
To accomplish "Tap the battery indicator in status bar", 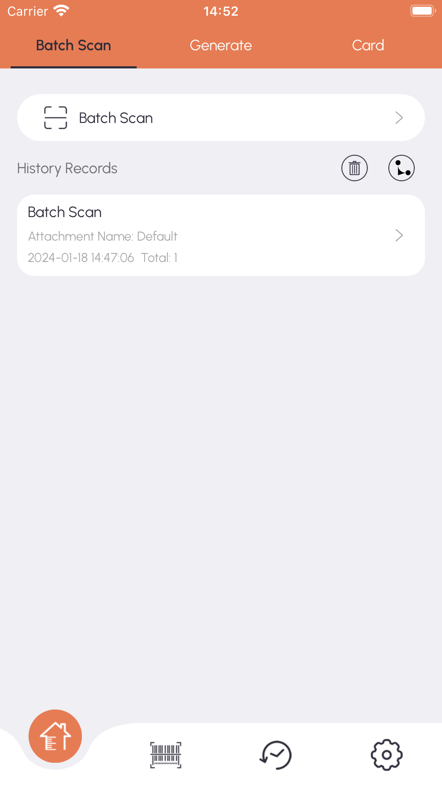I will coord(423,11).
